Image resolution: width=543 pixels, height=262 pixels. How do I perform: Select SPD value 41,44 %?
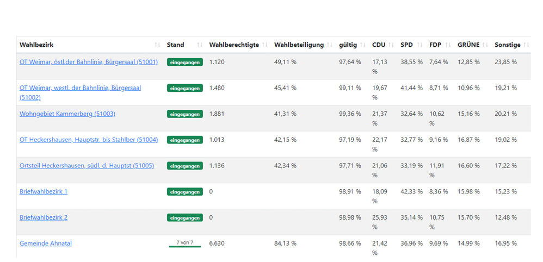click(x=412, y=88)
